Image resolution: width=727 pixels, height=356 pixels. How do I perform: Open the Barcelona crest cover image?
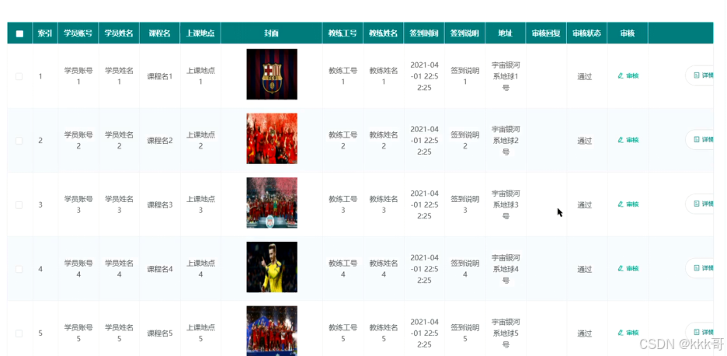(272, 75)
